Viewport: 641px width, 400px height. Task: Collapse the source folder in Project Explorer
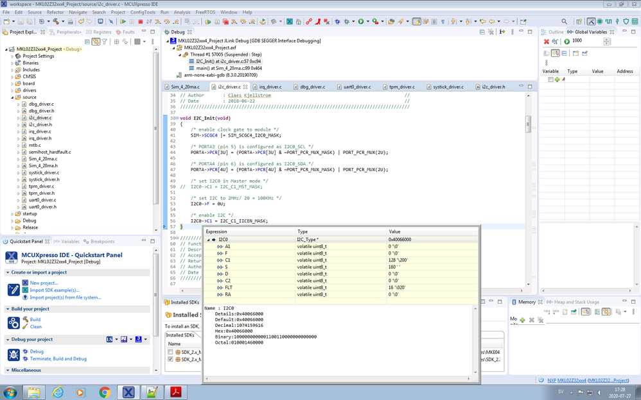click(12, 97)
